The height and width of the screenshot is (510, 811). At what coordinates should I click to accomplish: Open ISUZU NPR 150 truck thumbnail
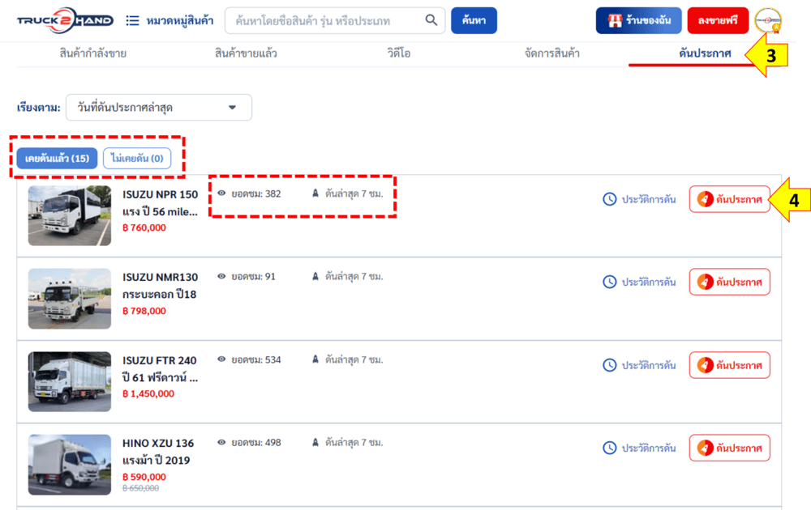click(69, 216)
